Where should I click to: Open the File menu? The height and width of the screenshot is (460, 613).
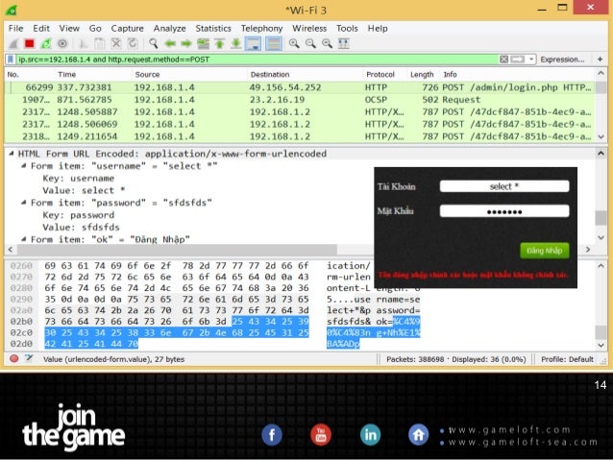[x=15, y=28]
